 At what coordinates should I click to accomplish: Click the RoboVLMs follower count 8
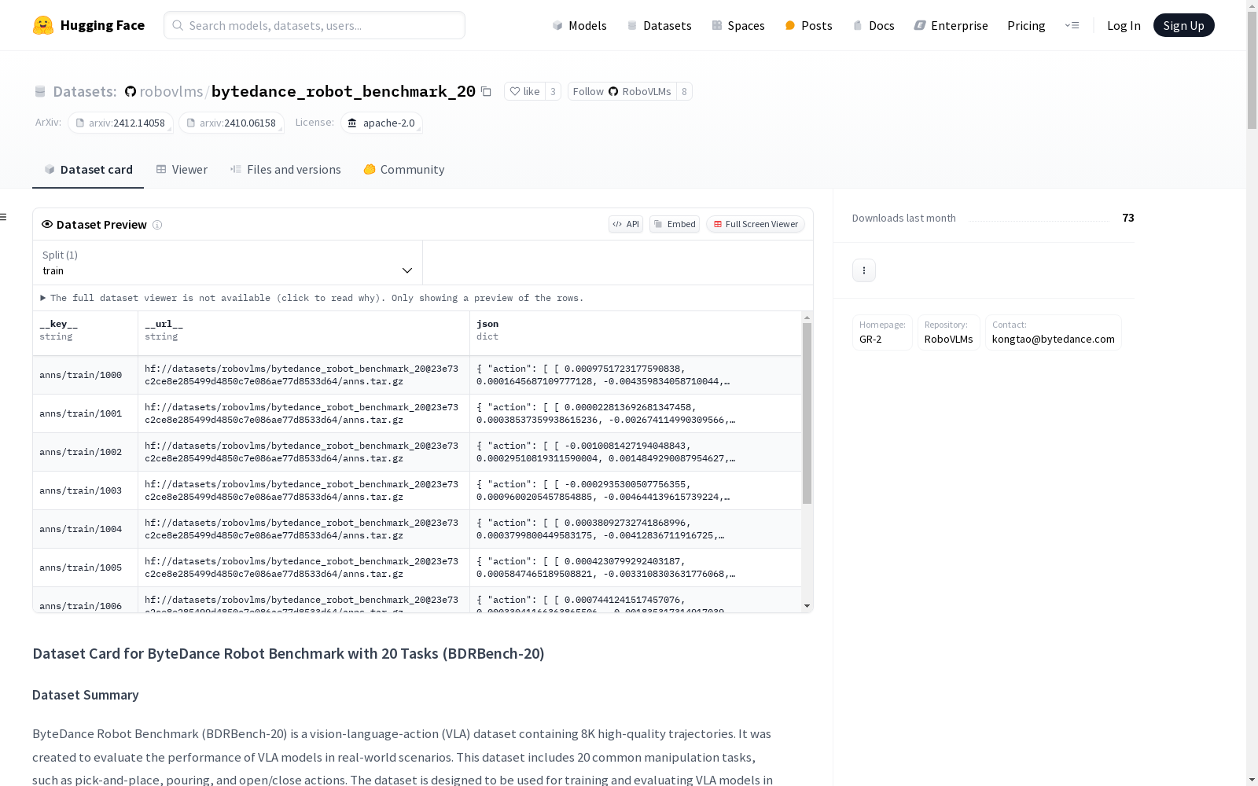(685, 91)
